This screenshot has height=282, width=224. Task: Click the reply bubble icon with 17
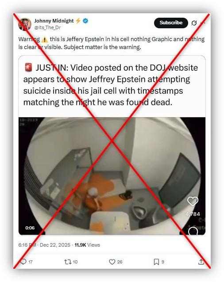23,262
